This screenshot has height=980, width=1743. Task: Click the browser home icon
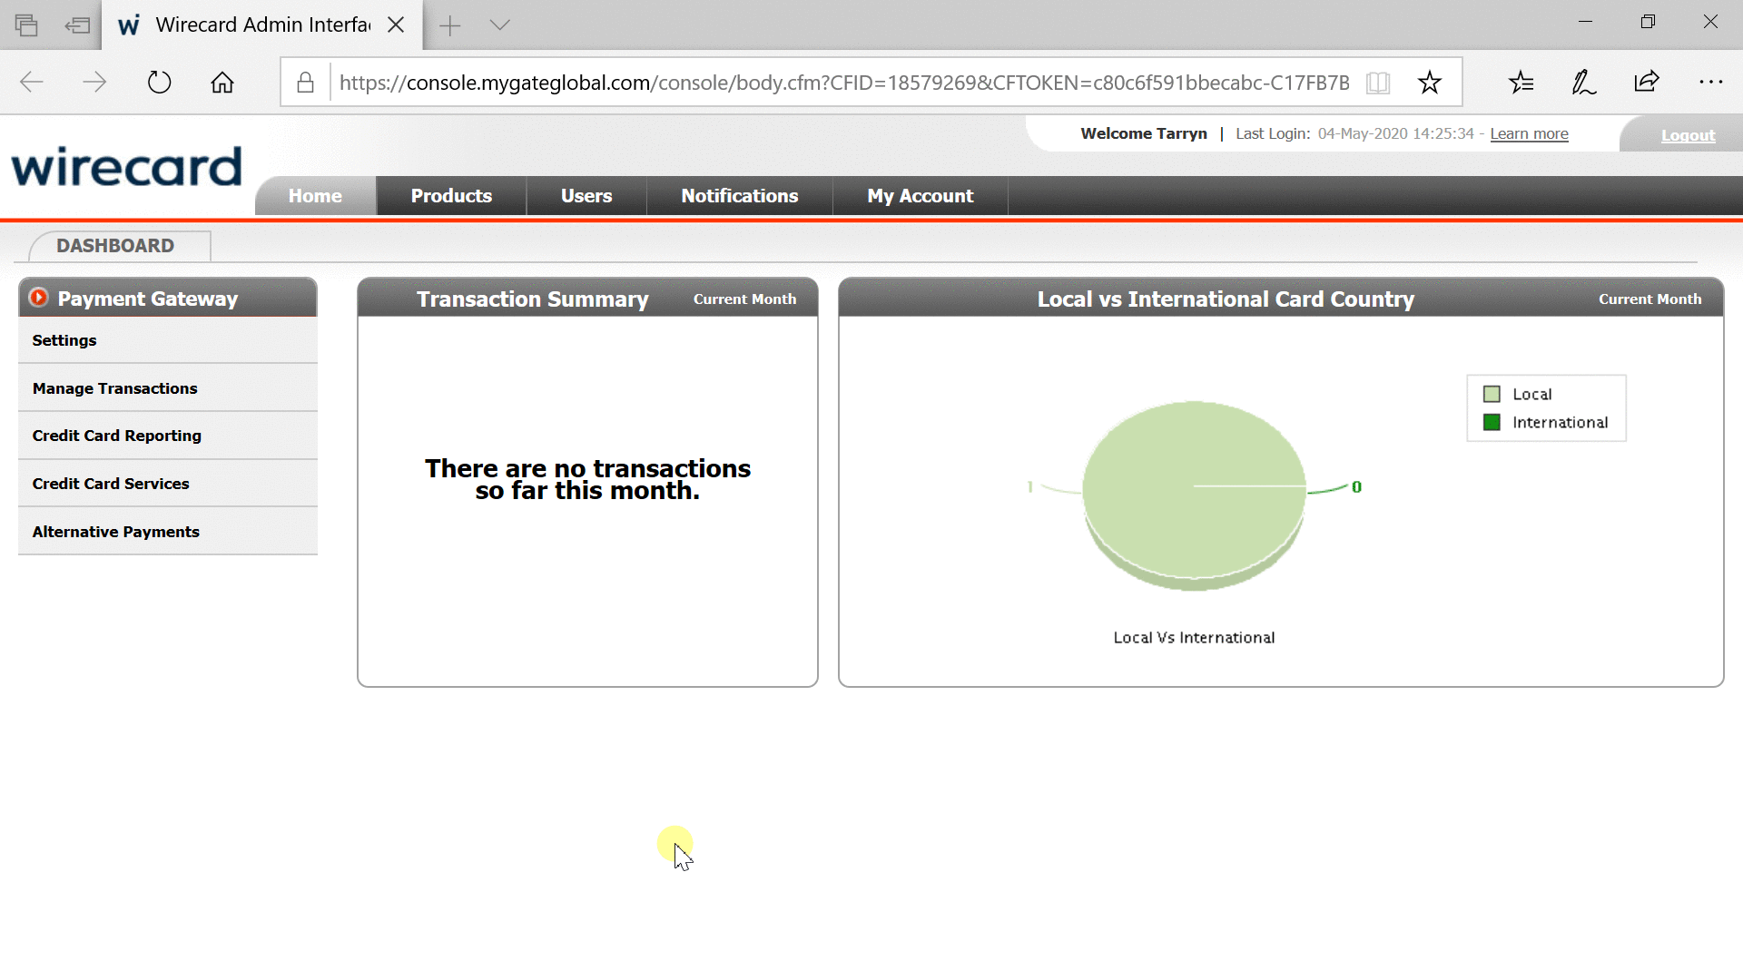pos(222,83)
